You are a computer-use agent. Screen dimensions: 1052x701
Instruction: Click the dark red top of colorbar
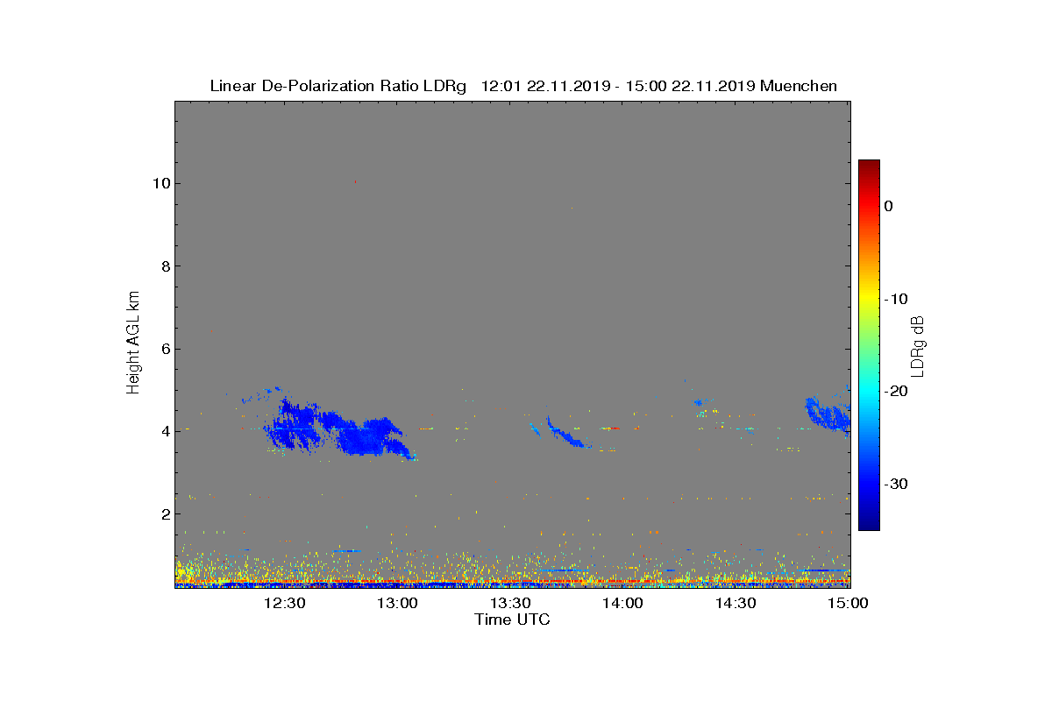(x=869, y=165)
